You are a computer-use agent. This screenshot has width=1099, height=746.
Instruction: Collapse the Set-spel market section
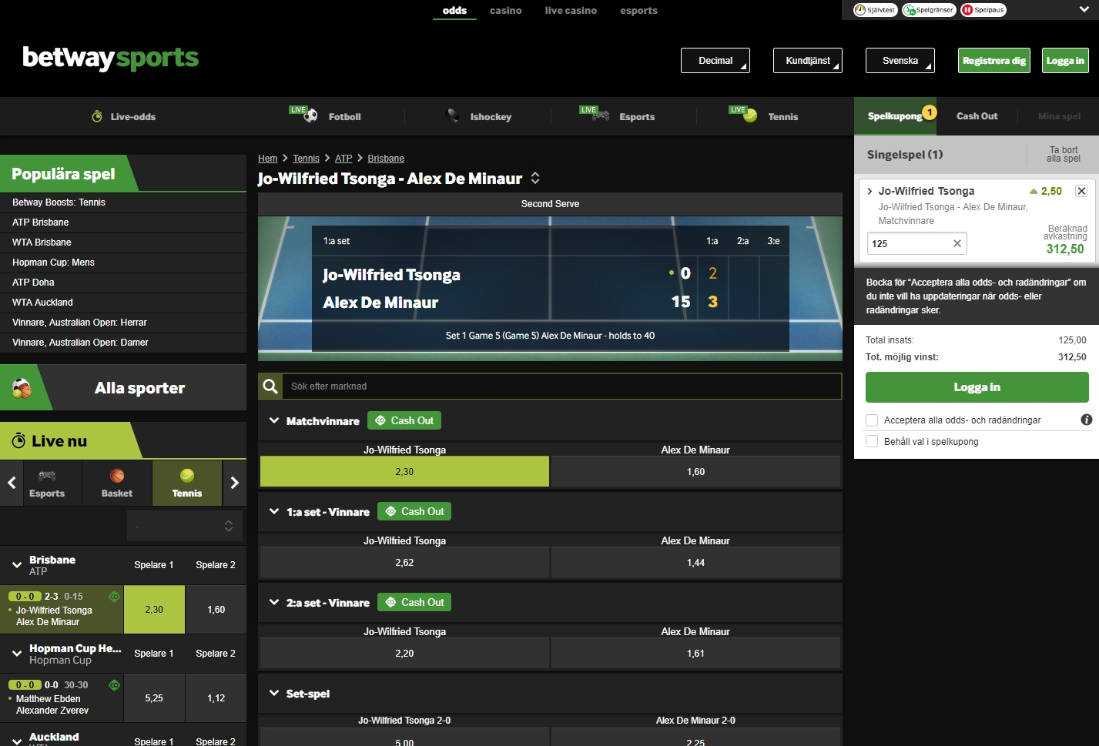(274, 692)
